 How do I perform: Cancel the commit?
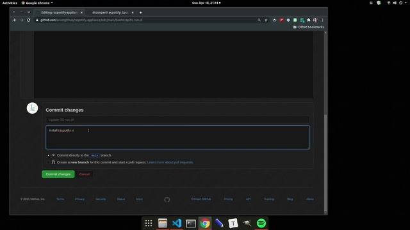click(x=84, y=174)
